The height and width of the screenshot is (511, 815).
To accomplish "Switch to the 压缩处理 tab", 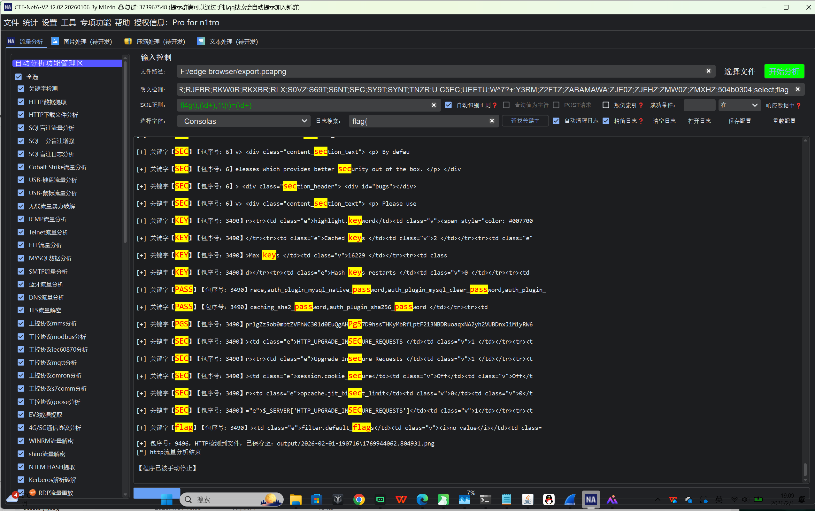I will 156,41.
